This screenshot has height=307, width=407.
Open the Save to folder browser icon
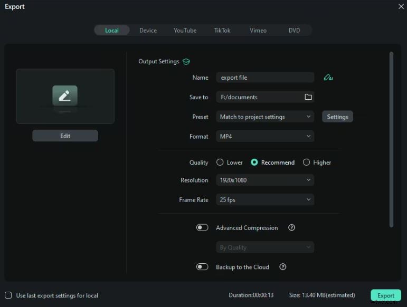click(x=308, y=97)
